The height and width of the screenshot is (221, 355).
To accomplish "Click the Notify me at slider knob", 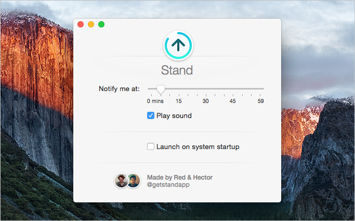I will (161, 90).
